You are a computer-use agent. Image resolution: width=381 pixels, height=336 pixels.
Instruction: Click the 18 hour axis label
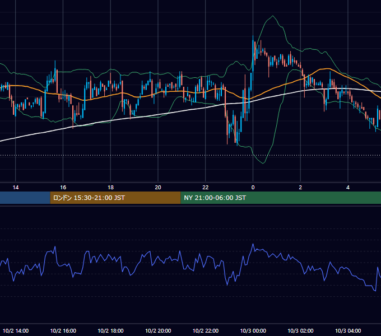coord(110,188)
